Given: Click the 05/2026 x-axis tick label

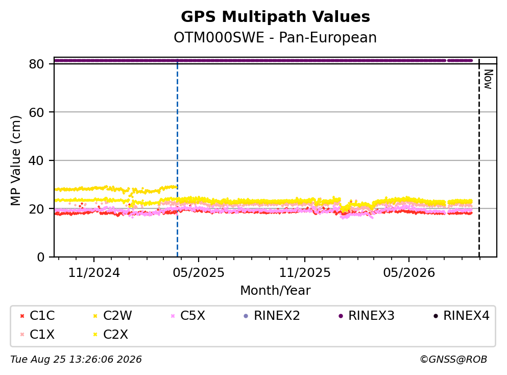Looking at the screenshot, I should (409, 273).
